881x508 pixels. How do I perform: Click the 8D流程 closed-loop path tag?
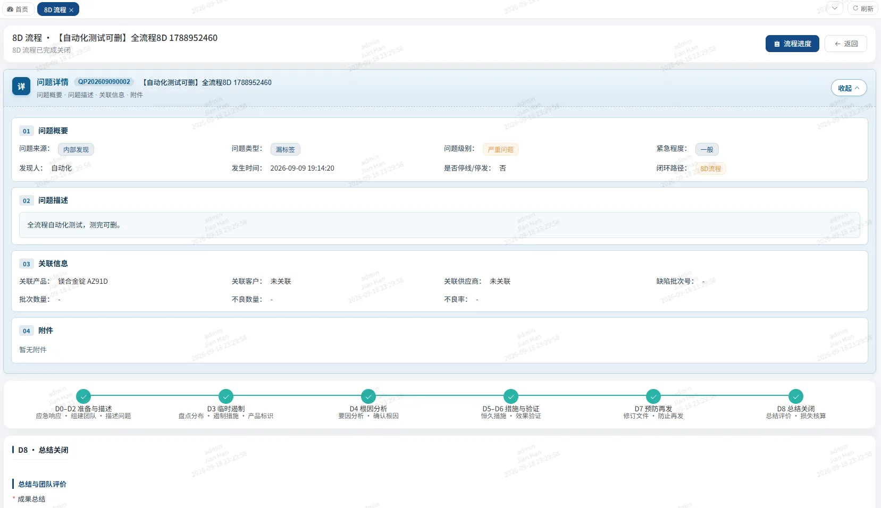710,169
